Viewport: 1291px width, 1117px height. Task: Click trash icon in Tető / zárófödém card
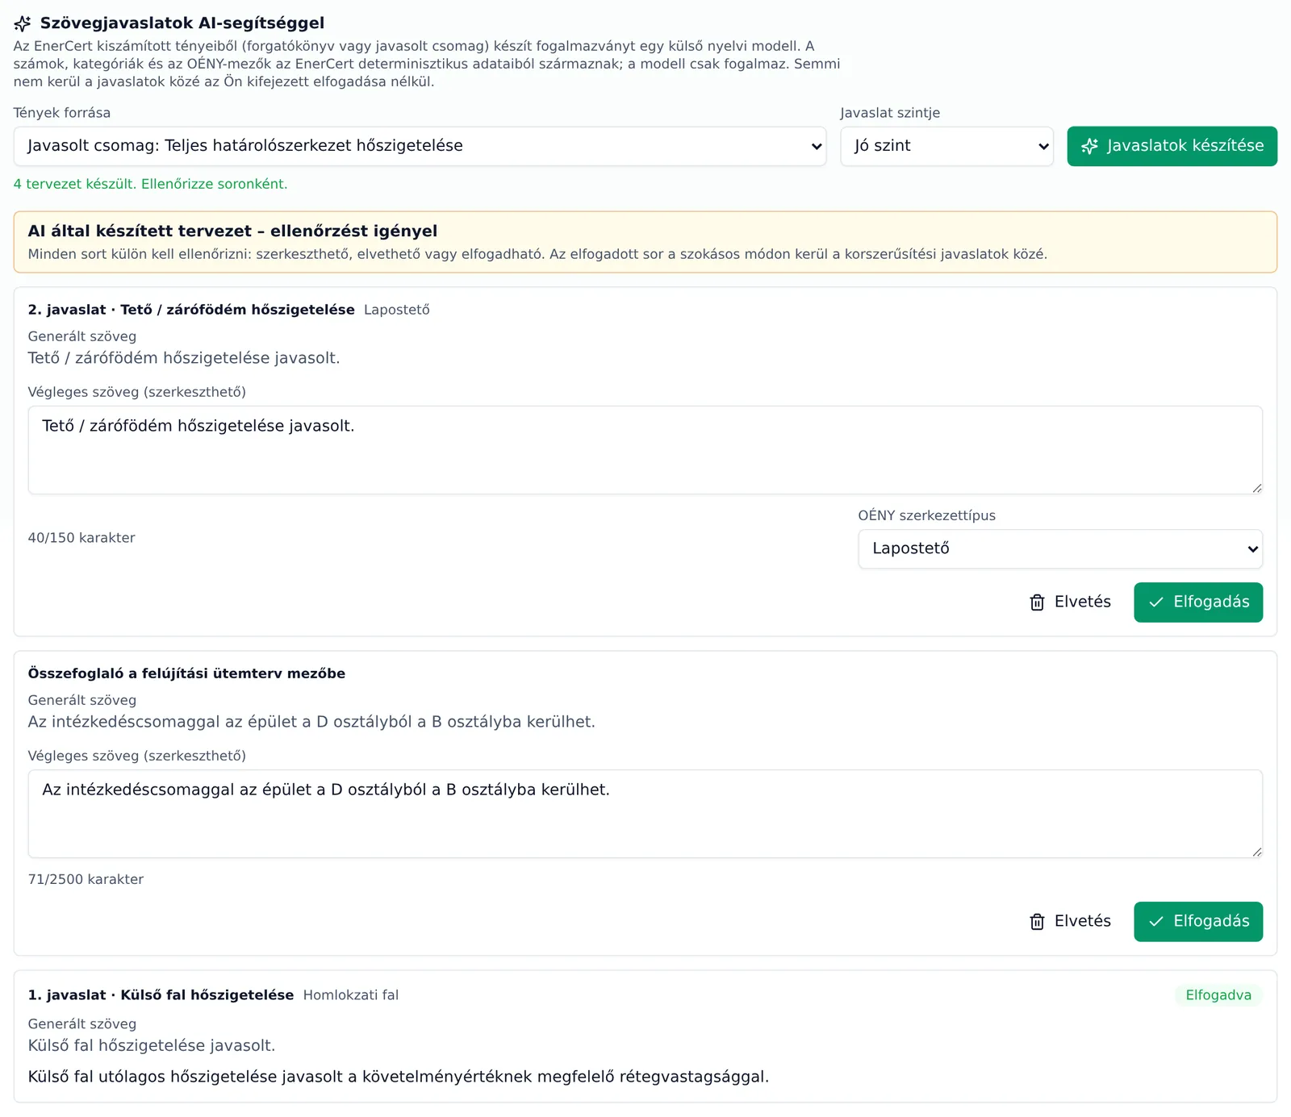(x=1038, y=602)
